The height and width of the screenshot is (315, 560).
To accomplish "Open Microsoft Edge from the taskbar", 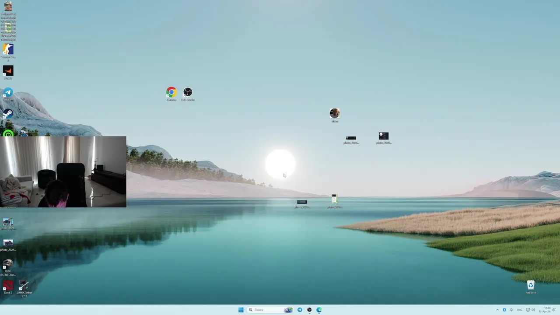I will tap(319, 310).
